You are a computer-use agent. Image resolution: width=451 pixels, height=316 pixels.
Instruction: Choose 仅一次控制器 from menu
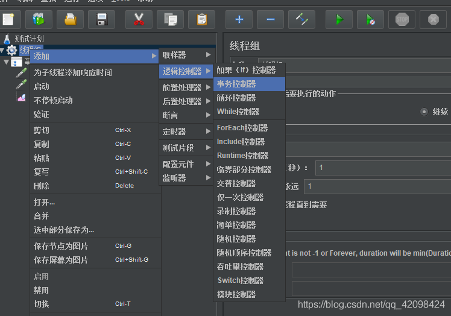pyautogui.click(x=249, y=197)
